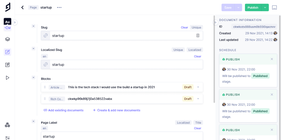Copy the document ID value
The image size is (281, 140).
254,27
